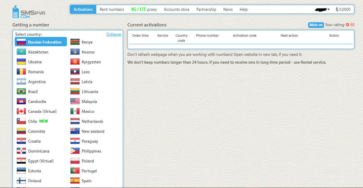The height and width of the screenshot is (188, 363).
Task: Click the green NEW label beside Chile
Action: point(43,121)
